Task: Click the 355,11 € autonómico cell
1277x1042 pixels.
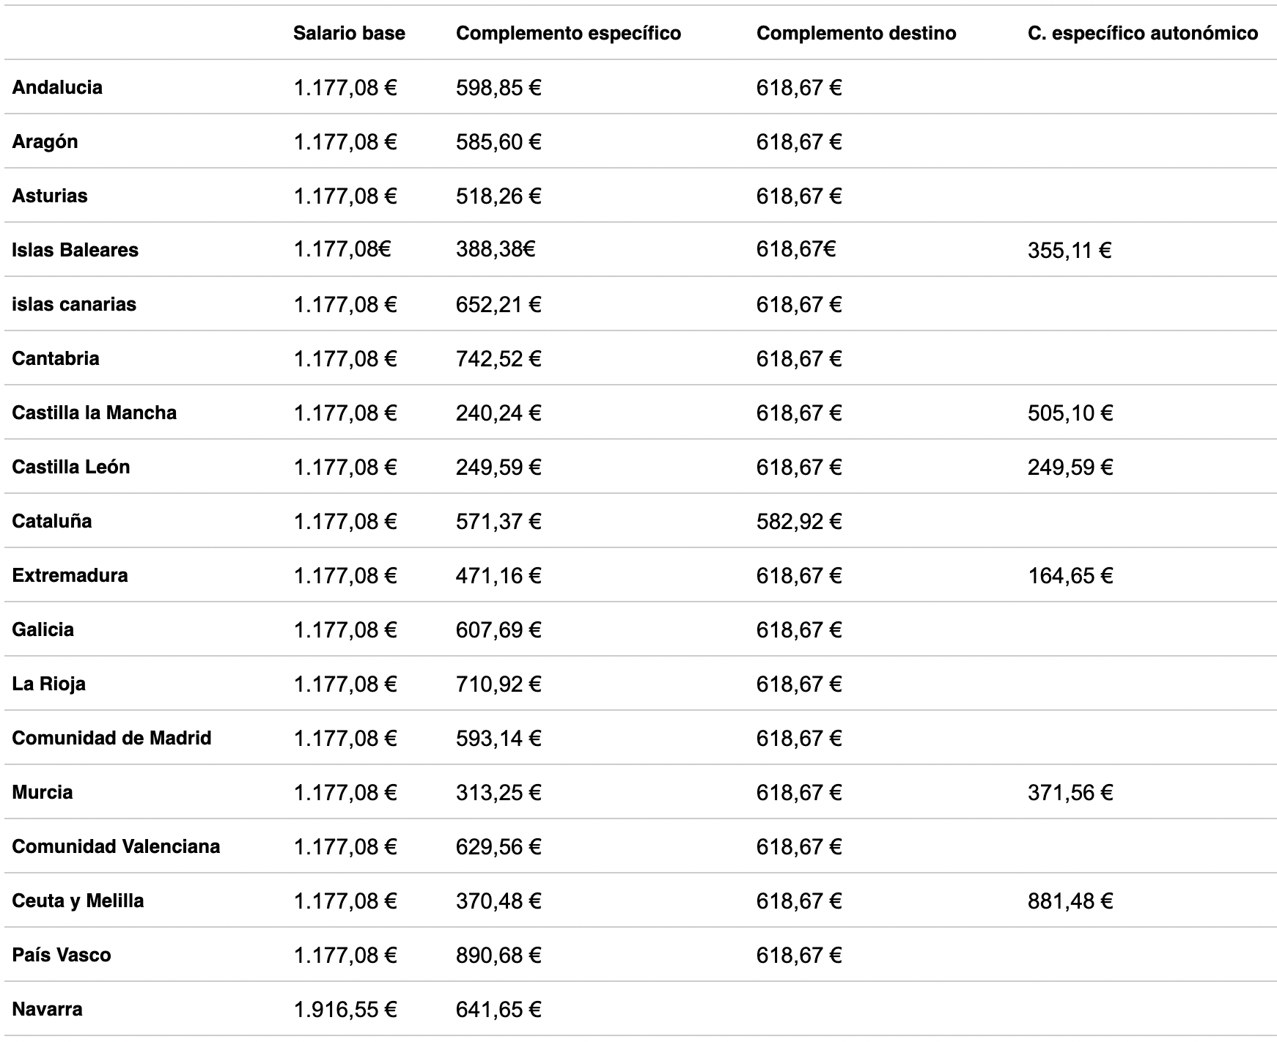Action: click(1070, 251)
